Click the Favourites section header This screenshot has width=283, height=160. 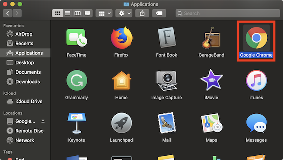point(14,26)
